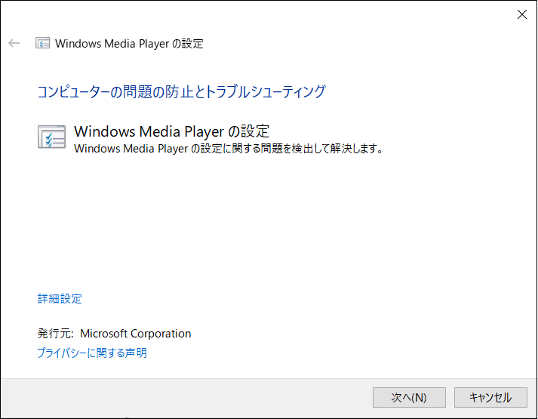The width and height of the screenshot is (538, 419).
Task: Click the description about 問題を検出して解決します
Action: [x=229, y=149]
